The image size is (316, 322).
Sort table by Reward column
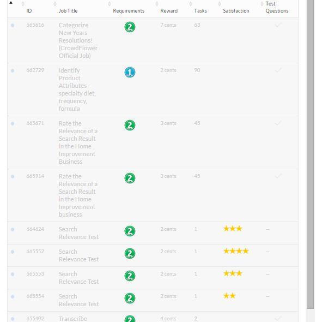pyautogui.click(x=169, y=11)
